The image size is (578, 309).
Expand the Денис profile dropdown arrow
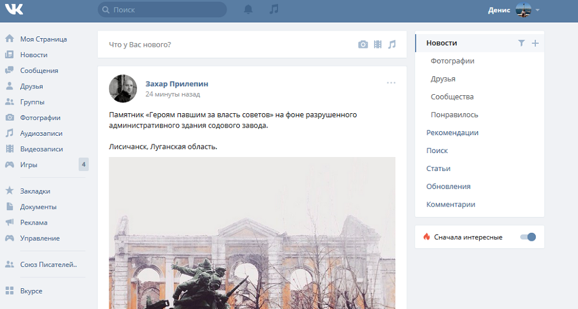pyautogui.click(x=538, y=10)
